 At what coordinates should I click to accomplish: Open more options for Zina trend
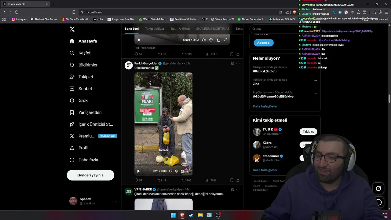tap(315, 81)
